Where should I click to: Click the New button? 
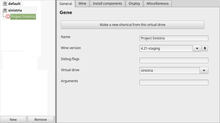[13, 119]
